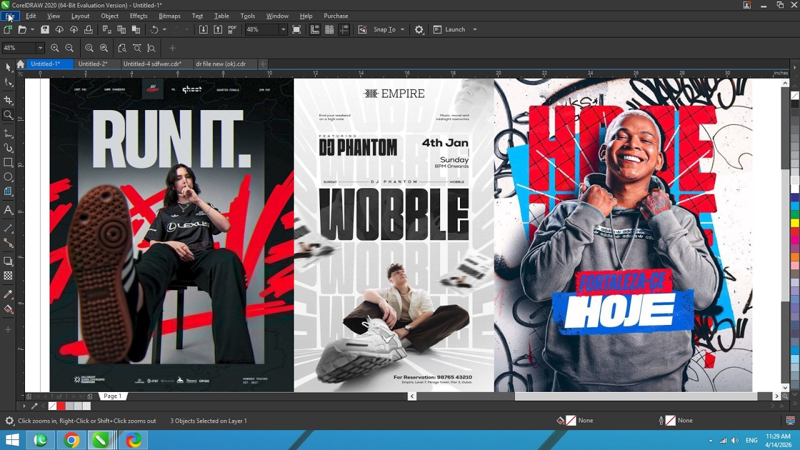
Task: Expand the Launch dropdown arrow
Action: pos(475,29)
